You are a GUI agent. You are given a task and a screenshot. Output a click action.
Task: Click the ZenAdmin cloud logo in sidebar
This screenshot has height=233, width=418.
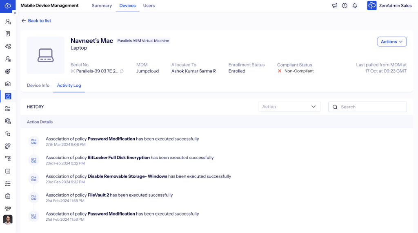[8, 6]
